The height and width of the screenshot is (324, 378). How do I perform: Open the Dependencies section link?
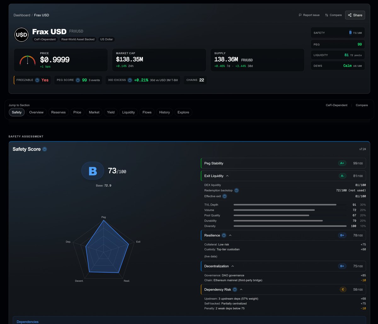(28, 322)
